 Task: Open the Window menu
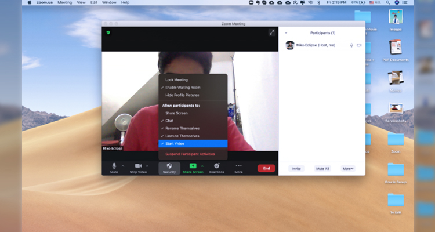tap(109, 2)
